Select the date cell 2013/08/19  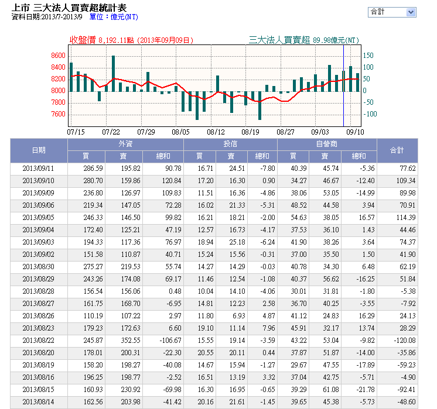pos(39,365)
